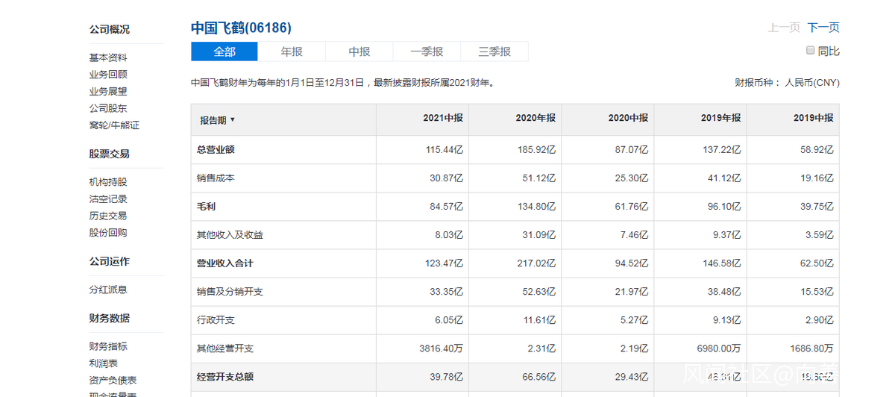
Task: View 沽空记录 page
Action: coord(108,199)
